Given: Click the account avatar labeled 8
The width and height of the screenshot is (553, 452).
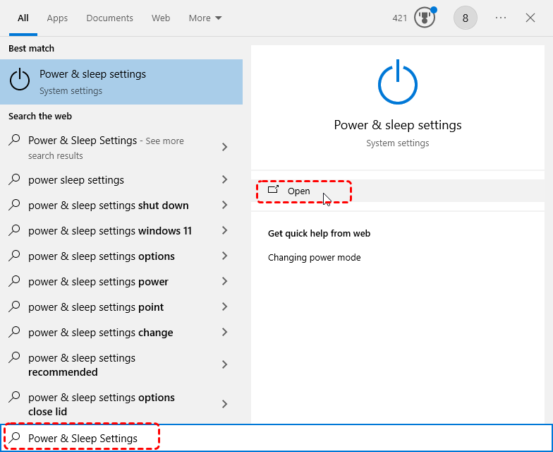Looking at the screenshot, I should pyautogui.click(x=466, y=18).
